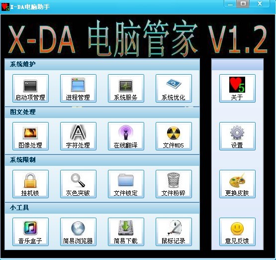
Task: Open 系统服务 system services tool
Action: 126,88
